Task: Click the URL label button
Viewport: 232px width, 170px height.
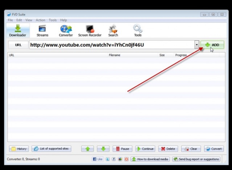Action: (x=18, y=45)
